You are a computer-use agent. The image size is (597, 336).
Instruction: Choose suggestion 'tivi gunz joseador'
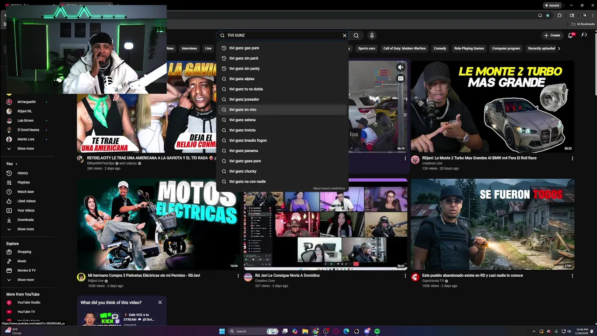coord(283,99)
